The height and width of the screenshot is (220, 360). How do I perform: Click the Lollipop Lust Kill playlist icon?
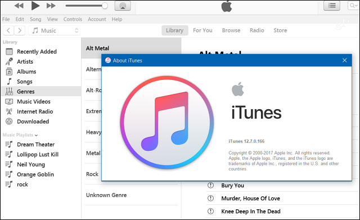9,154
